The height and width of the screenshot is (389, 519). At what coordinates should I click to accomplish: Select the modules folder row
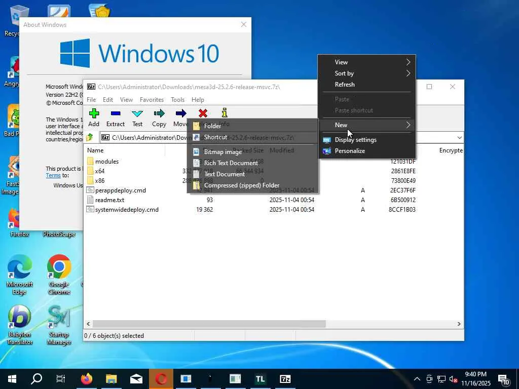pyautogui.click(x=103, y=162)
